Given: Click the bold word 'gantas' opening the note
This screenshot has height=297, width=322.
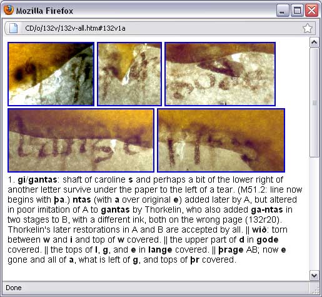Looking at the screenshot, I should coord(43,180).
